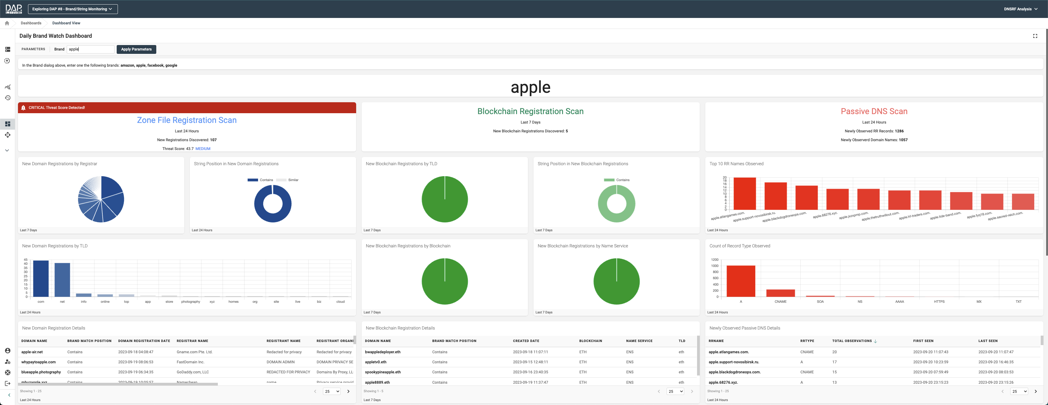The height and width of the screenshot is (405, 1048).
Task: Click the DAP Live logo
Action: pos(14,9)
